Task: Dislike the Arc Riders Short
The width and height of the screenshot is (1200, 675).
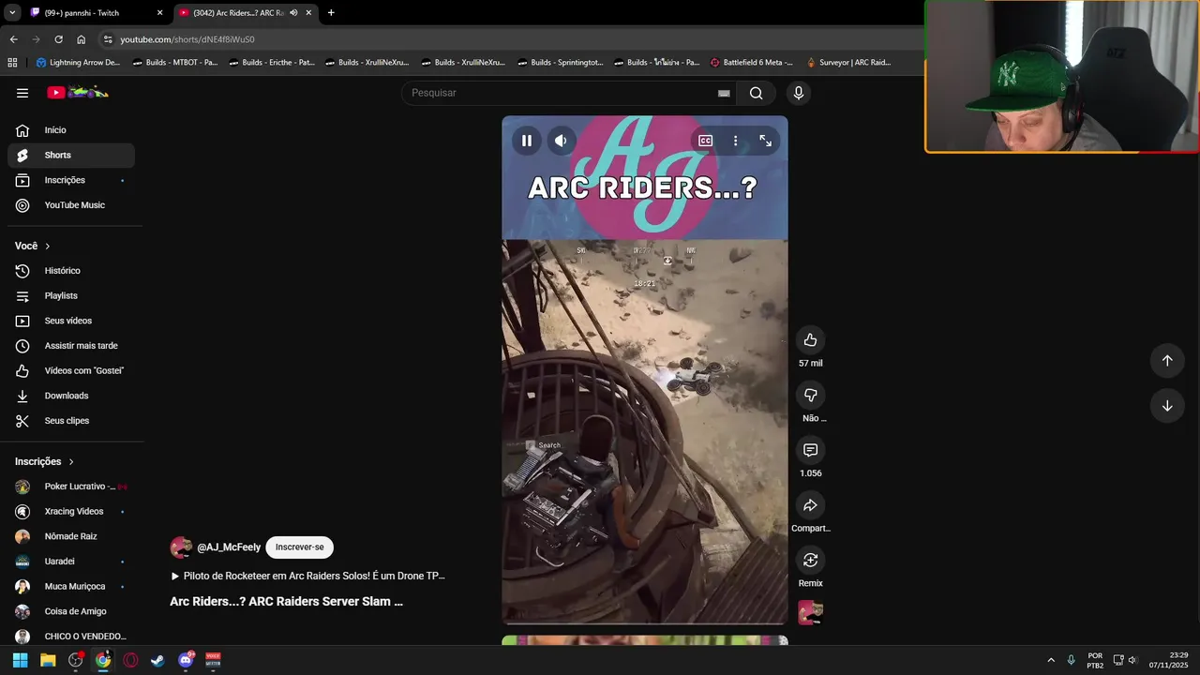Action: click(811, 396)
